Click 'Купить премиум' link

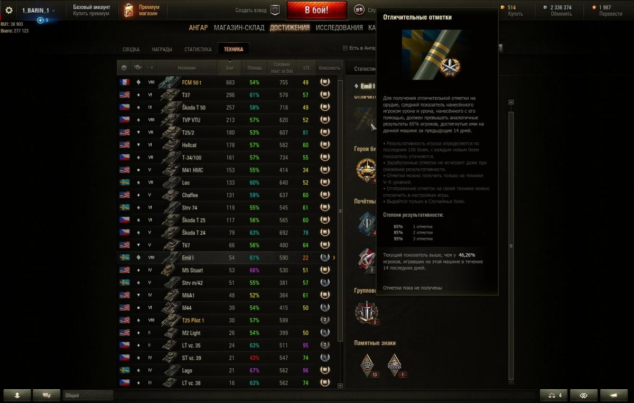click(91, 14)
